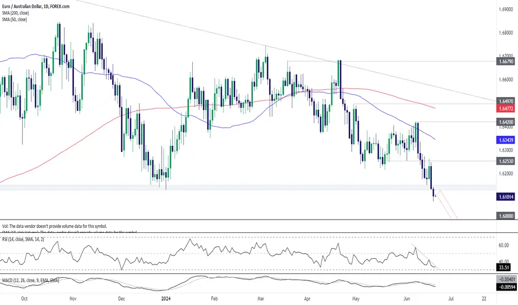Click the 2024 date axis label

coord(166,299)
